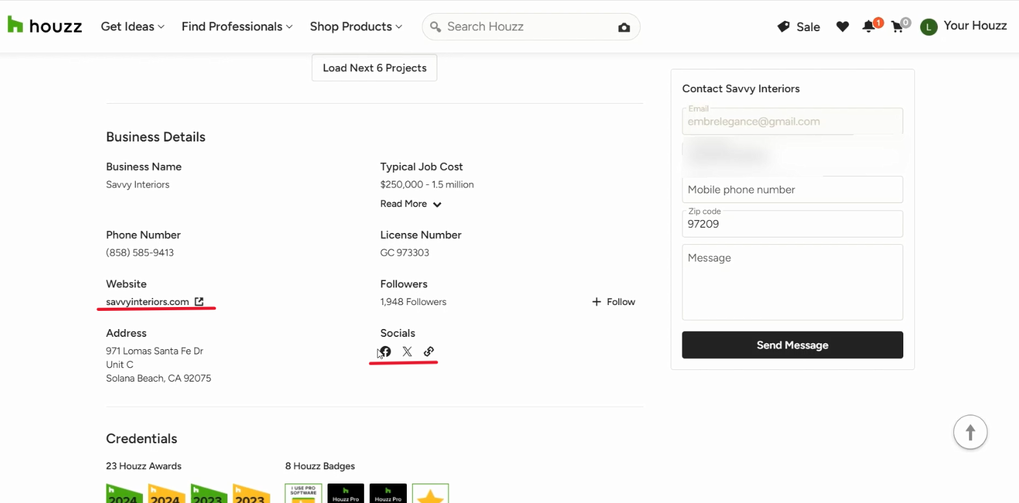The height and width of the screenshot is (503, 1019).
Task: Open the notifications bell
Action: point(868,27)
